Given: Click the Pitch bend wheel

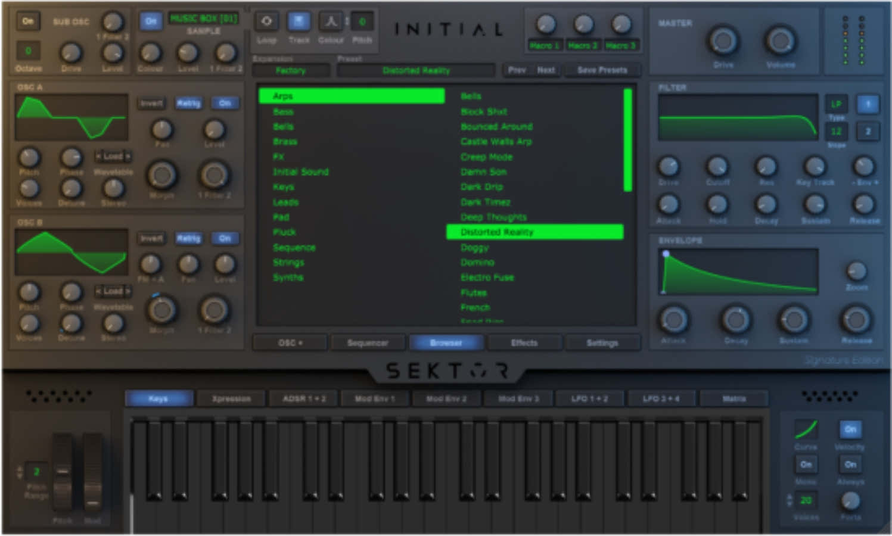Looking at the screenshot, I should (x=62, y=471).
